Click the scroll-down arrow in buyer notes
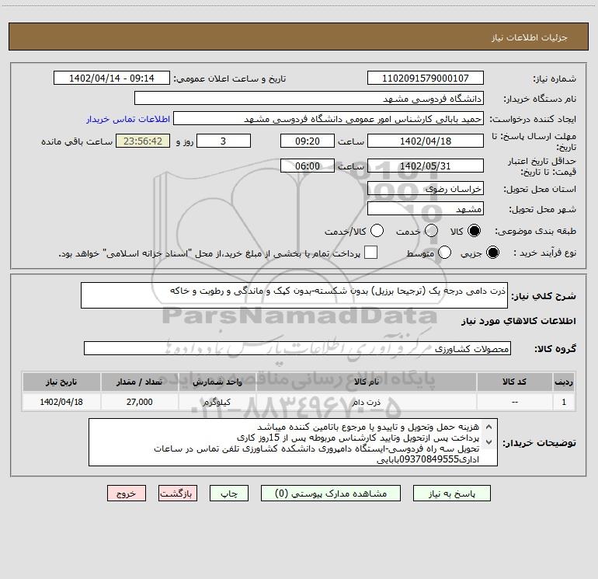 click(489, 441)
